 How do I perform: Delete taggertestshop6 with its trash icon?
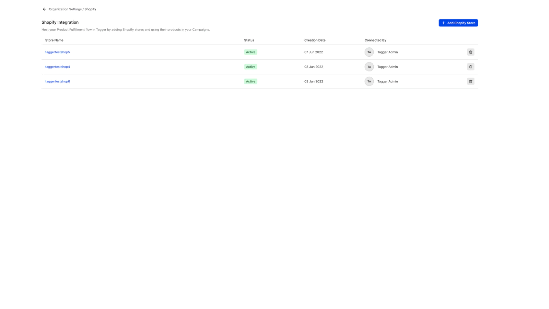pyautogui.click(x=470, y=81)
